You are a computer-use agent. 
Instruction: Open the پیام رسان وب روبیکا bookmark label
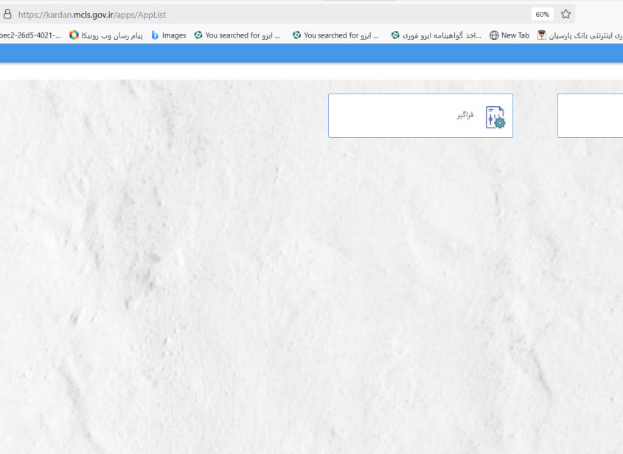click(x=112, y=35)
